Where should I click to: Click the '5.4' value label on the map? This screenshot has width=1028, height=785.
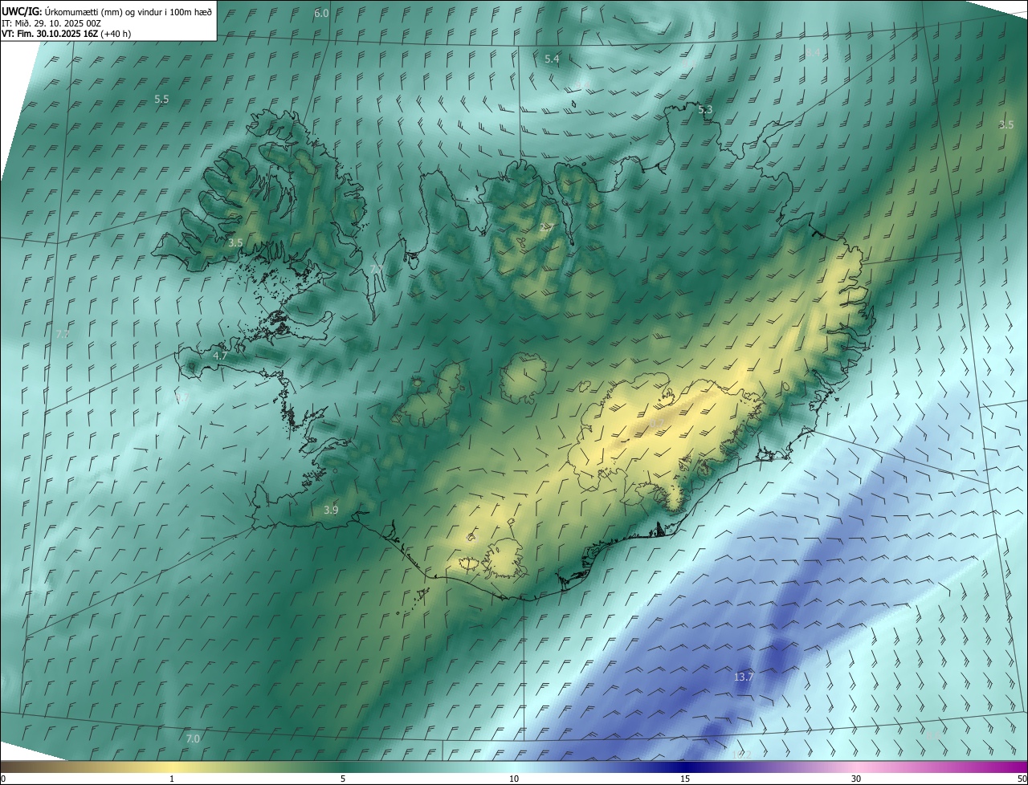(x=552, y=59)
